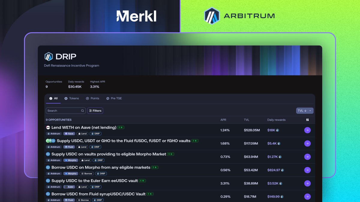Viewport: 360px width, 202px height.
Task: Open Supply USDC to the Euler Earn eeUSDC vault
Action: 94,181
